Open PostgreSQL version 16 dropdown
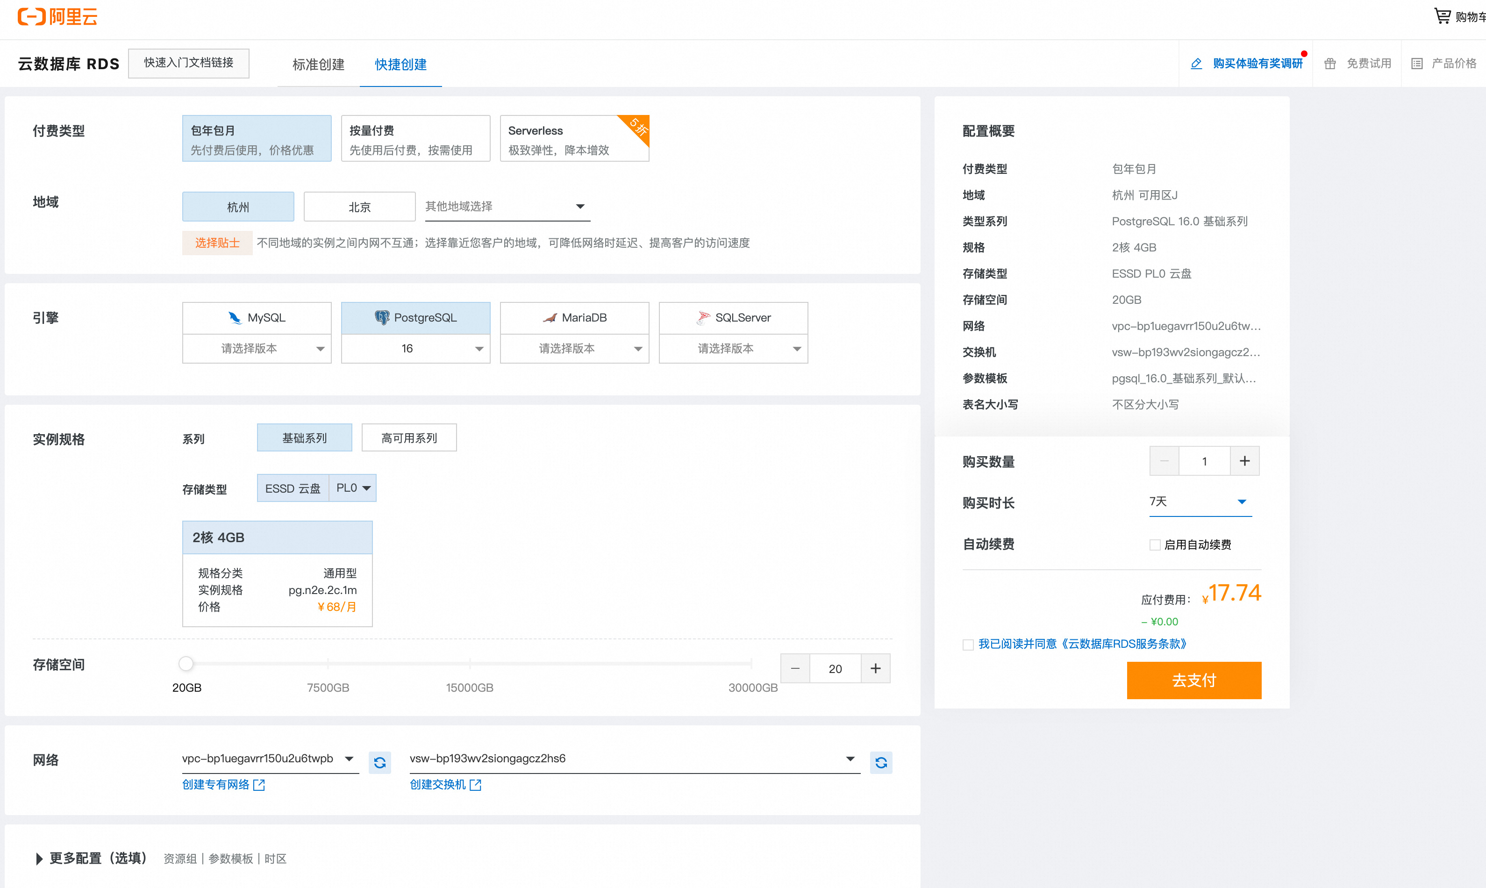1486x888 pixels. [x=415, y=348]
